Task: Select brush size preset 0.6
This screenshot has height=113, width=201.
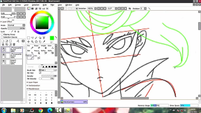Action: coord(30,94)
